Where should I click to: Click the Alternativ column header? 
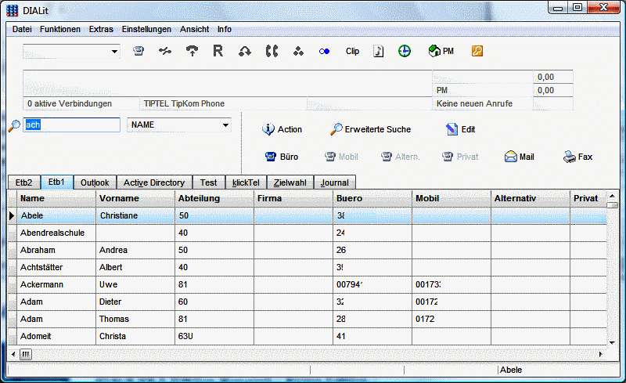tap(531, 198)
